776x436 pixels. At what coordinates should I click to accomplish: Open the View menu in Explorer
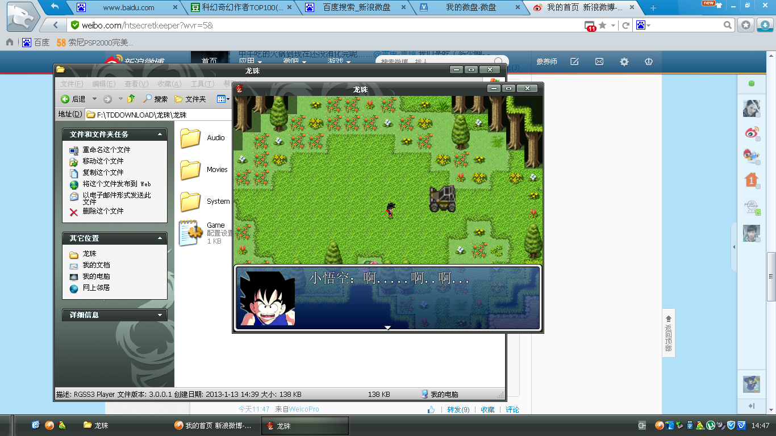(x=136, y=83)
